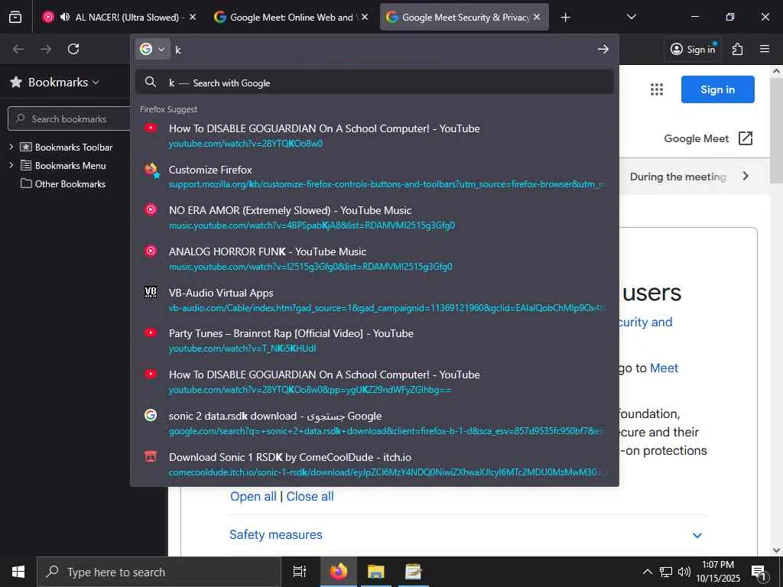Click YouTube icon beside Party Tunes suggestion
Image resolution: width=783 pixels, height=587 pixels.
[151, 332]
